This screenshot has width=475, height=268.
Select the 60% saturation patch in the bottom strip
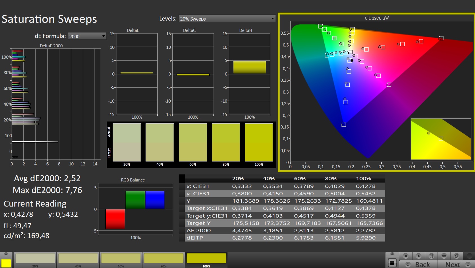click(121, 260)
